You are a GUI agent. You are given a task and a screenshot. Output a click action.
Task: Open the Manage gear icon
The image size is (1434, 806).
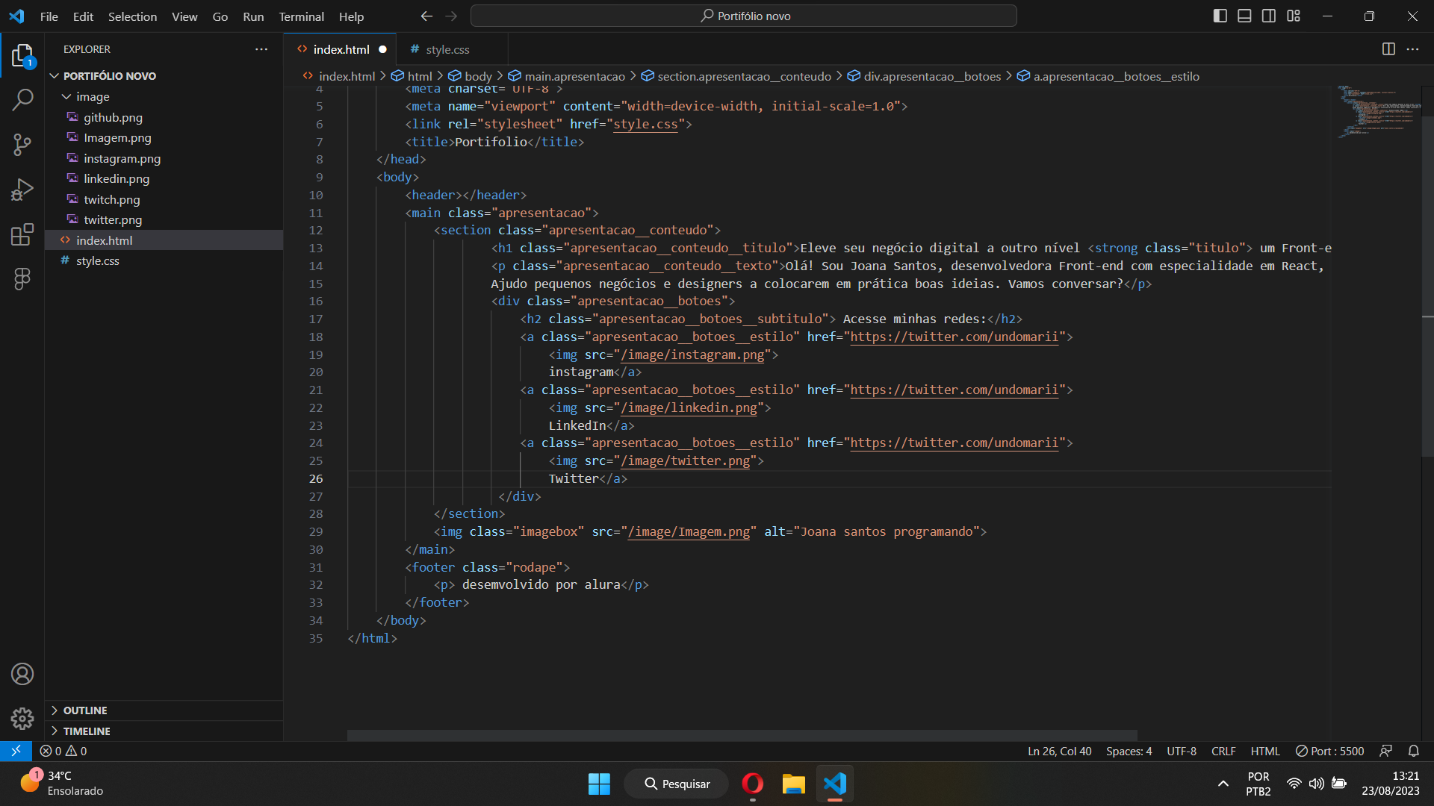pos(22,719)
